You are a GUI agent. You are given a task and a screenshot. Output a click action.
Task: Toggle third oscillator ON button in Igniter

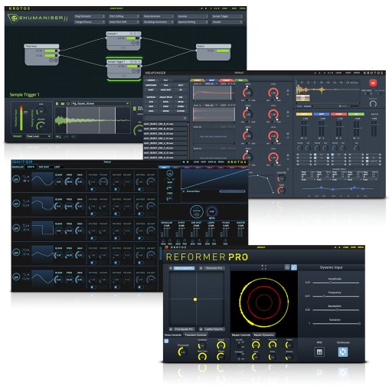[16, 228]
